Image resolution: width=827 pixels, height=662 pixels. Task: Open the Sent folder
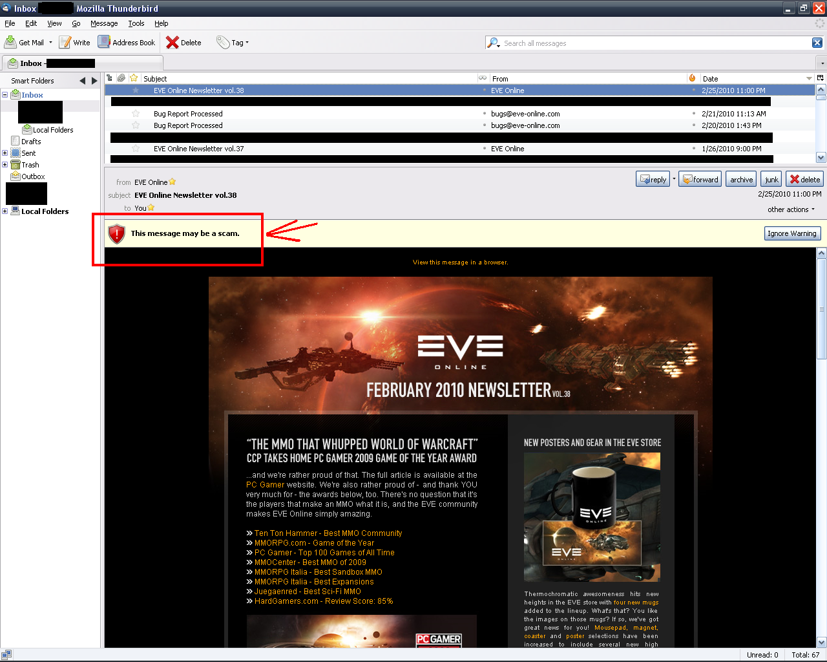click(28, 153)
